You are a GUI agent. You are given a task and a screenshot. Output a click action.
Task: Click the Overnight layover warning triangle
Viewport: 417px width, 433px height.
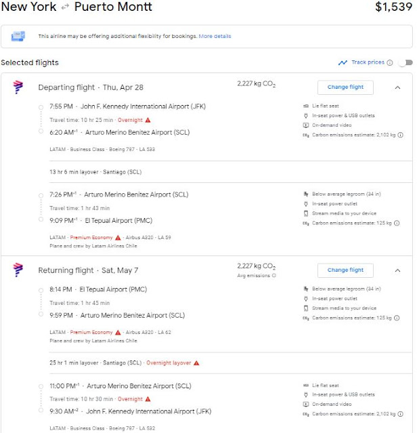tap(196, 363)
